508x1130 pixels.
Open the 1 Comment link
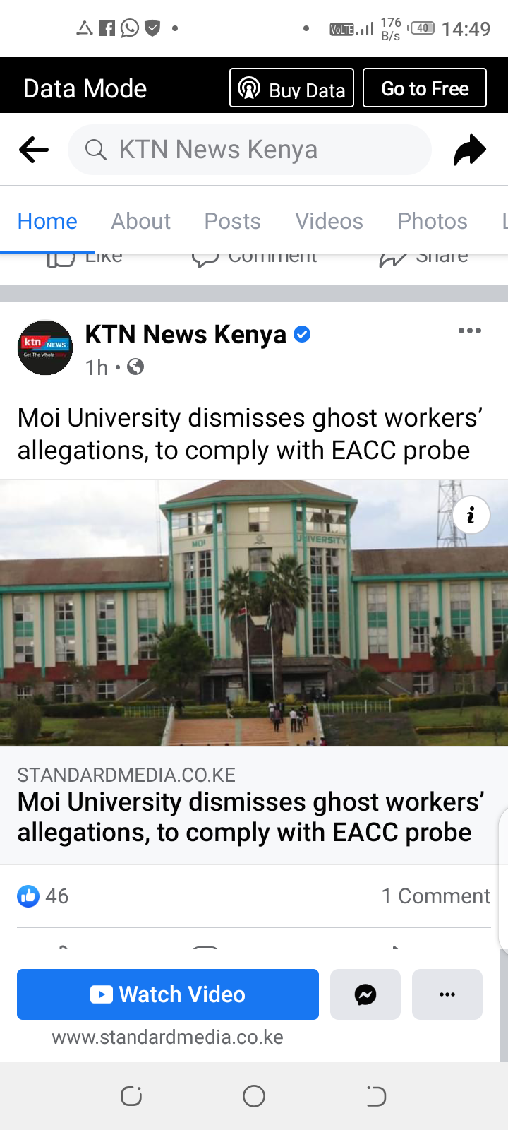pyautogui.click(x=436, y=896)
